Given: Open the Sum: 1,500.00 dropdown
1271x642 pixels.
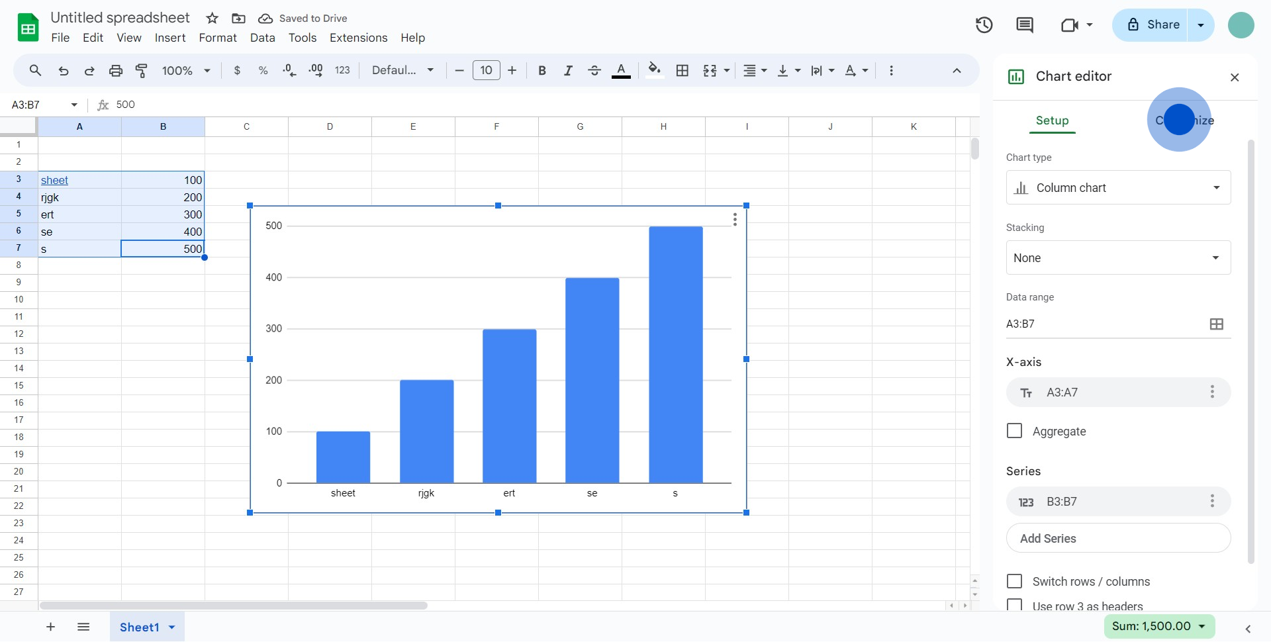Looking at the screenshot, I should coord(1159,626).
